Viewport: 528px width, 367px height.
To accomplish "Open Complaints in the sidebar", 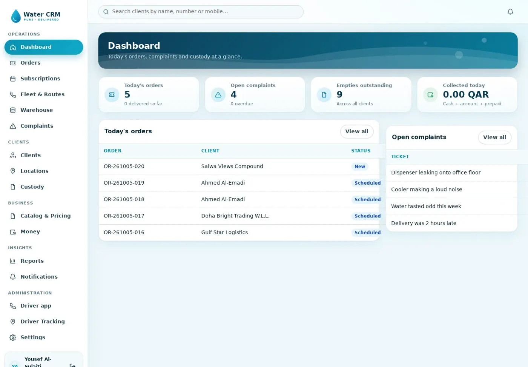I will 44,126.
